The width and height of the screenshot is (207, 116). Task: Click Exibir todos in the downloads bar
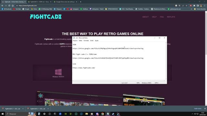coord(198,109)
